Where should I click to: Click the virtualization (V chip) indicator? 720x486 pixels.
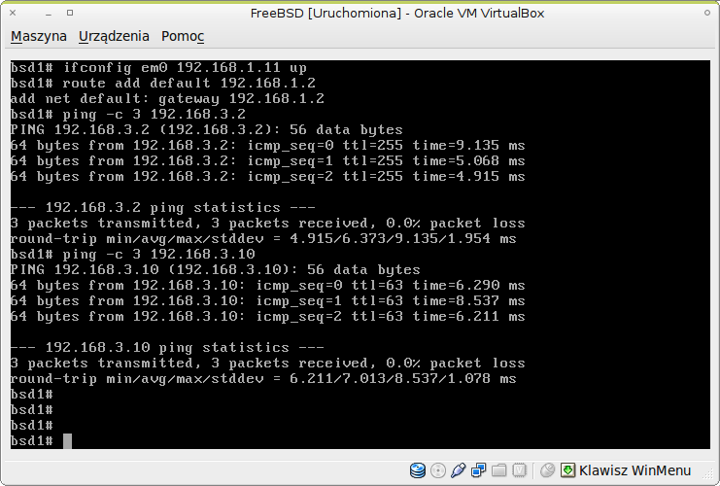(520, 470)
